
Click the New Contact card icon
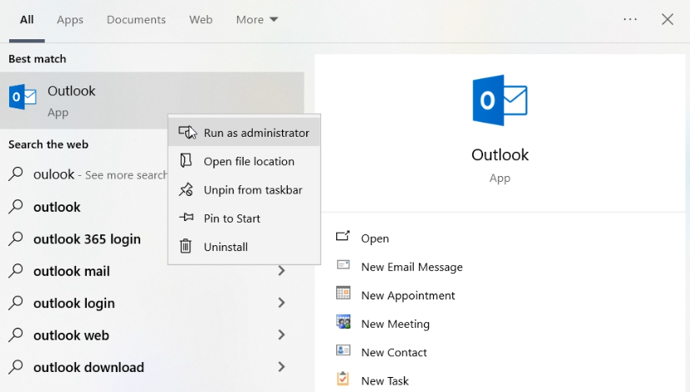pos(343,350)
